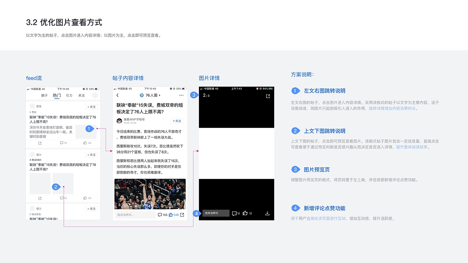Viewport: 468px width, 263px height.
Task: Tap 关注 next to the 慎力 post
Action: (92, 155)
